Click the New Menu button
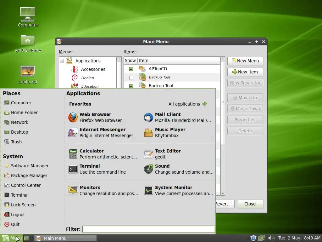322x242 pixels. (245, 61)
